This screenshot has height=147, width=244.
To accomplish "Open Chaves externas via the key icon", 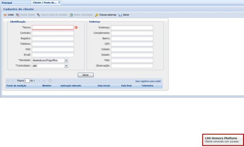I will (x=97, y=15).
